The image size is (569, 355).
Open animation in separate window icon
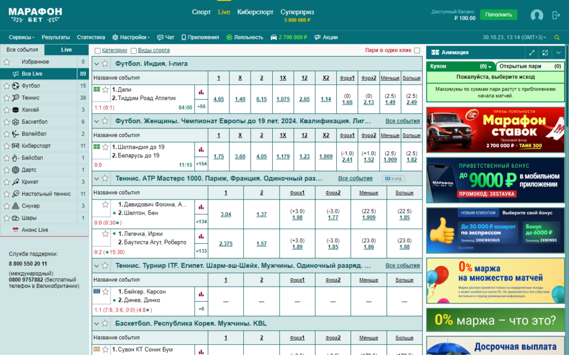(545, 53)
